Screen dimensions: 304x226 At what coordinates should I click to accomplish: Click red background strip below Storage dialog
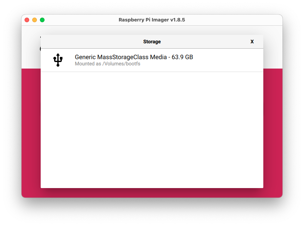[152, 193]
